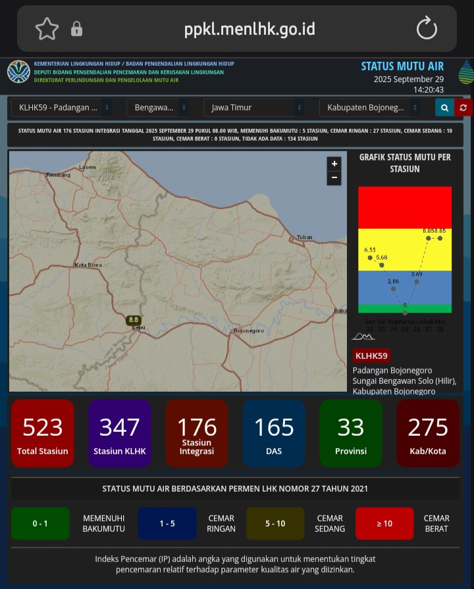Screen dimensions: 474x589
Task: Tap the padlock site security icon
Action: (x=77, y=29)
